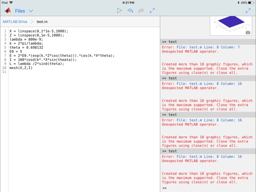Viewport: 256px width, 192px height.
Task: Place cursor on the lambda = 800e-9 line
Action: pos(26,39)
